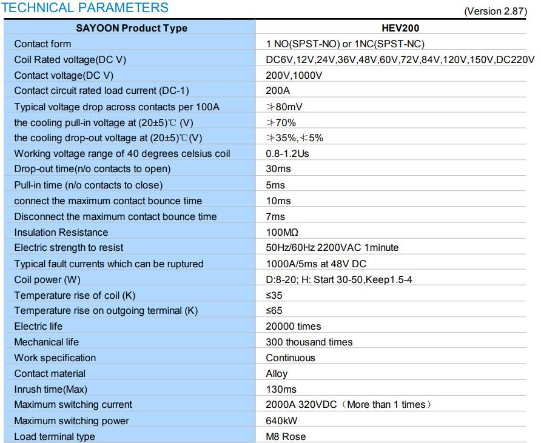This screenshot has height=443, width=541.
Task: Select 'Temperature rise on outgoing terminal (K)'
Action: click(106, 311)
